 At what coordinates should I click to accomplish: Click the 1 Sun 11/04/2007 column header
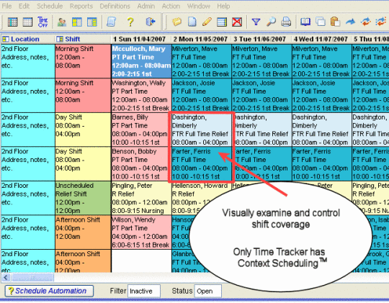[141, 39]
